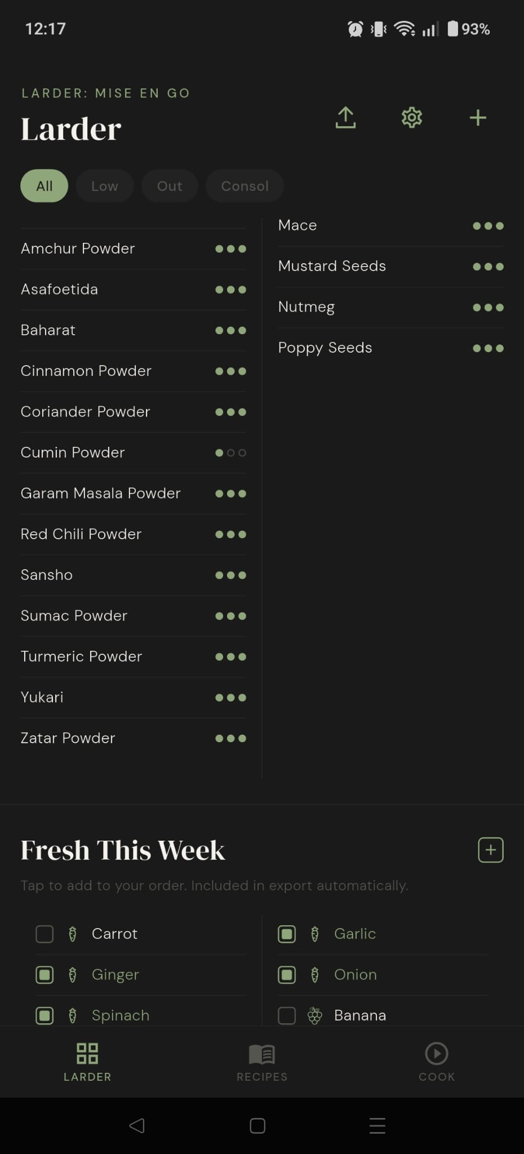The width and height of the screenshot is (524, 1154).
Task: Uncheck the Garlic checkbox
Action: coord(287,934)
